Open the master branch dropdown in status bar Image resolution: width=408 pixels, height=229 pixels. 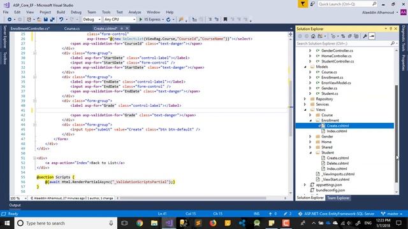pyautogui.click(x=391, y=214)
